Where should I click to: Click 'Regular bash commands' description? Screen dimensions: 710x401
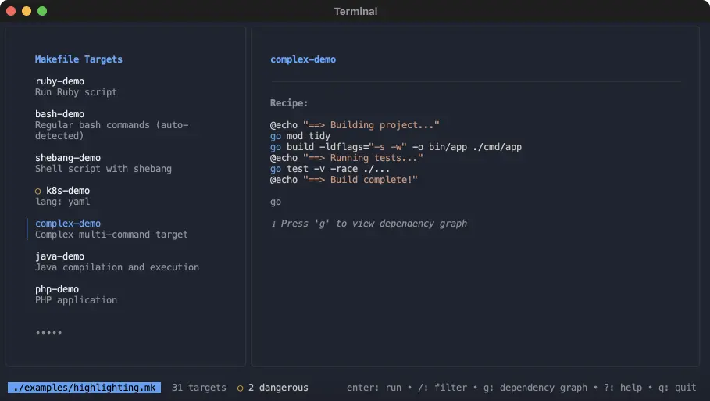click(x=112, y=131)
